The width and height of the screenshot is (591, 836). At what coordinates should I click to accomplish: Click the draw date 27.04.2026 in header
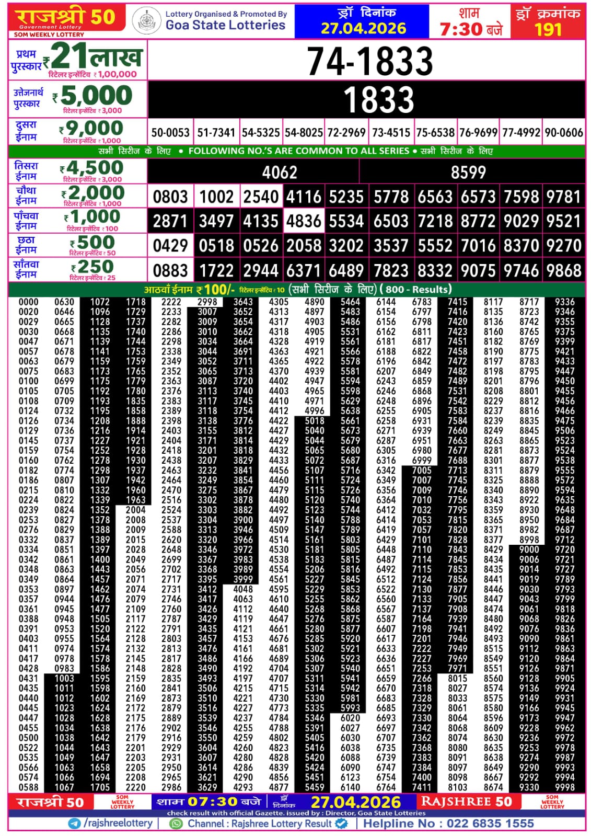[x=363, y=28]
